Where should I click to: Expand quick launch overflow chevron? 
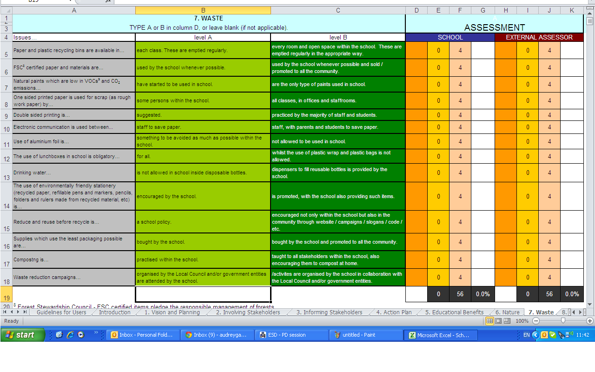click(x=96, y=333)
